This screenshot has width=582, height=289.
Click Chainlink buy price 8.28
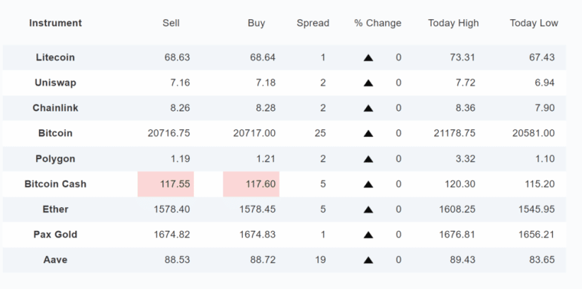266,108
